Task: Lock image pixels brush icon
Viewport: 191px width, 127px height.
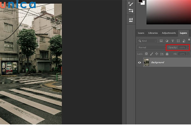Action: tap(152, 54)
